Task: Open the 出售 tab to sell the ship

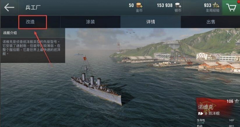Action: coord(211,22)
